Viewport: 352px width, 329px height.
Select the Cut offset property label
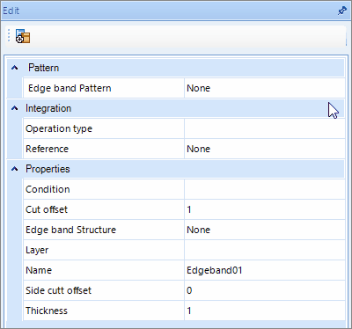tap(47, 209)
